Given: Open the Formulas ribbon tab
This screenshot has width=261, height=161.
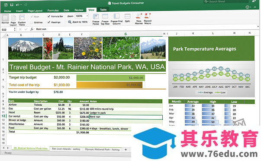Looking at the screenshot, I should 53,10.
